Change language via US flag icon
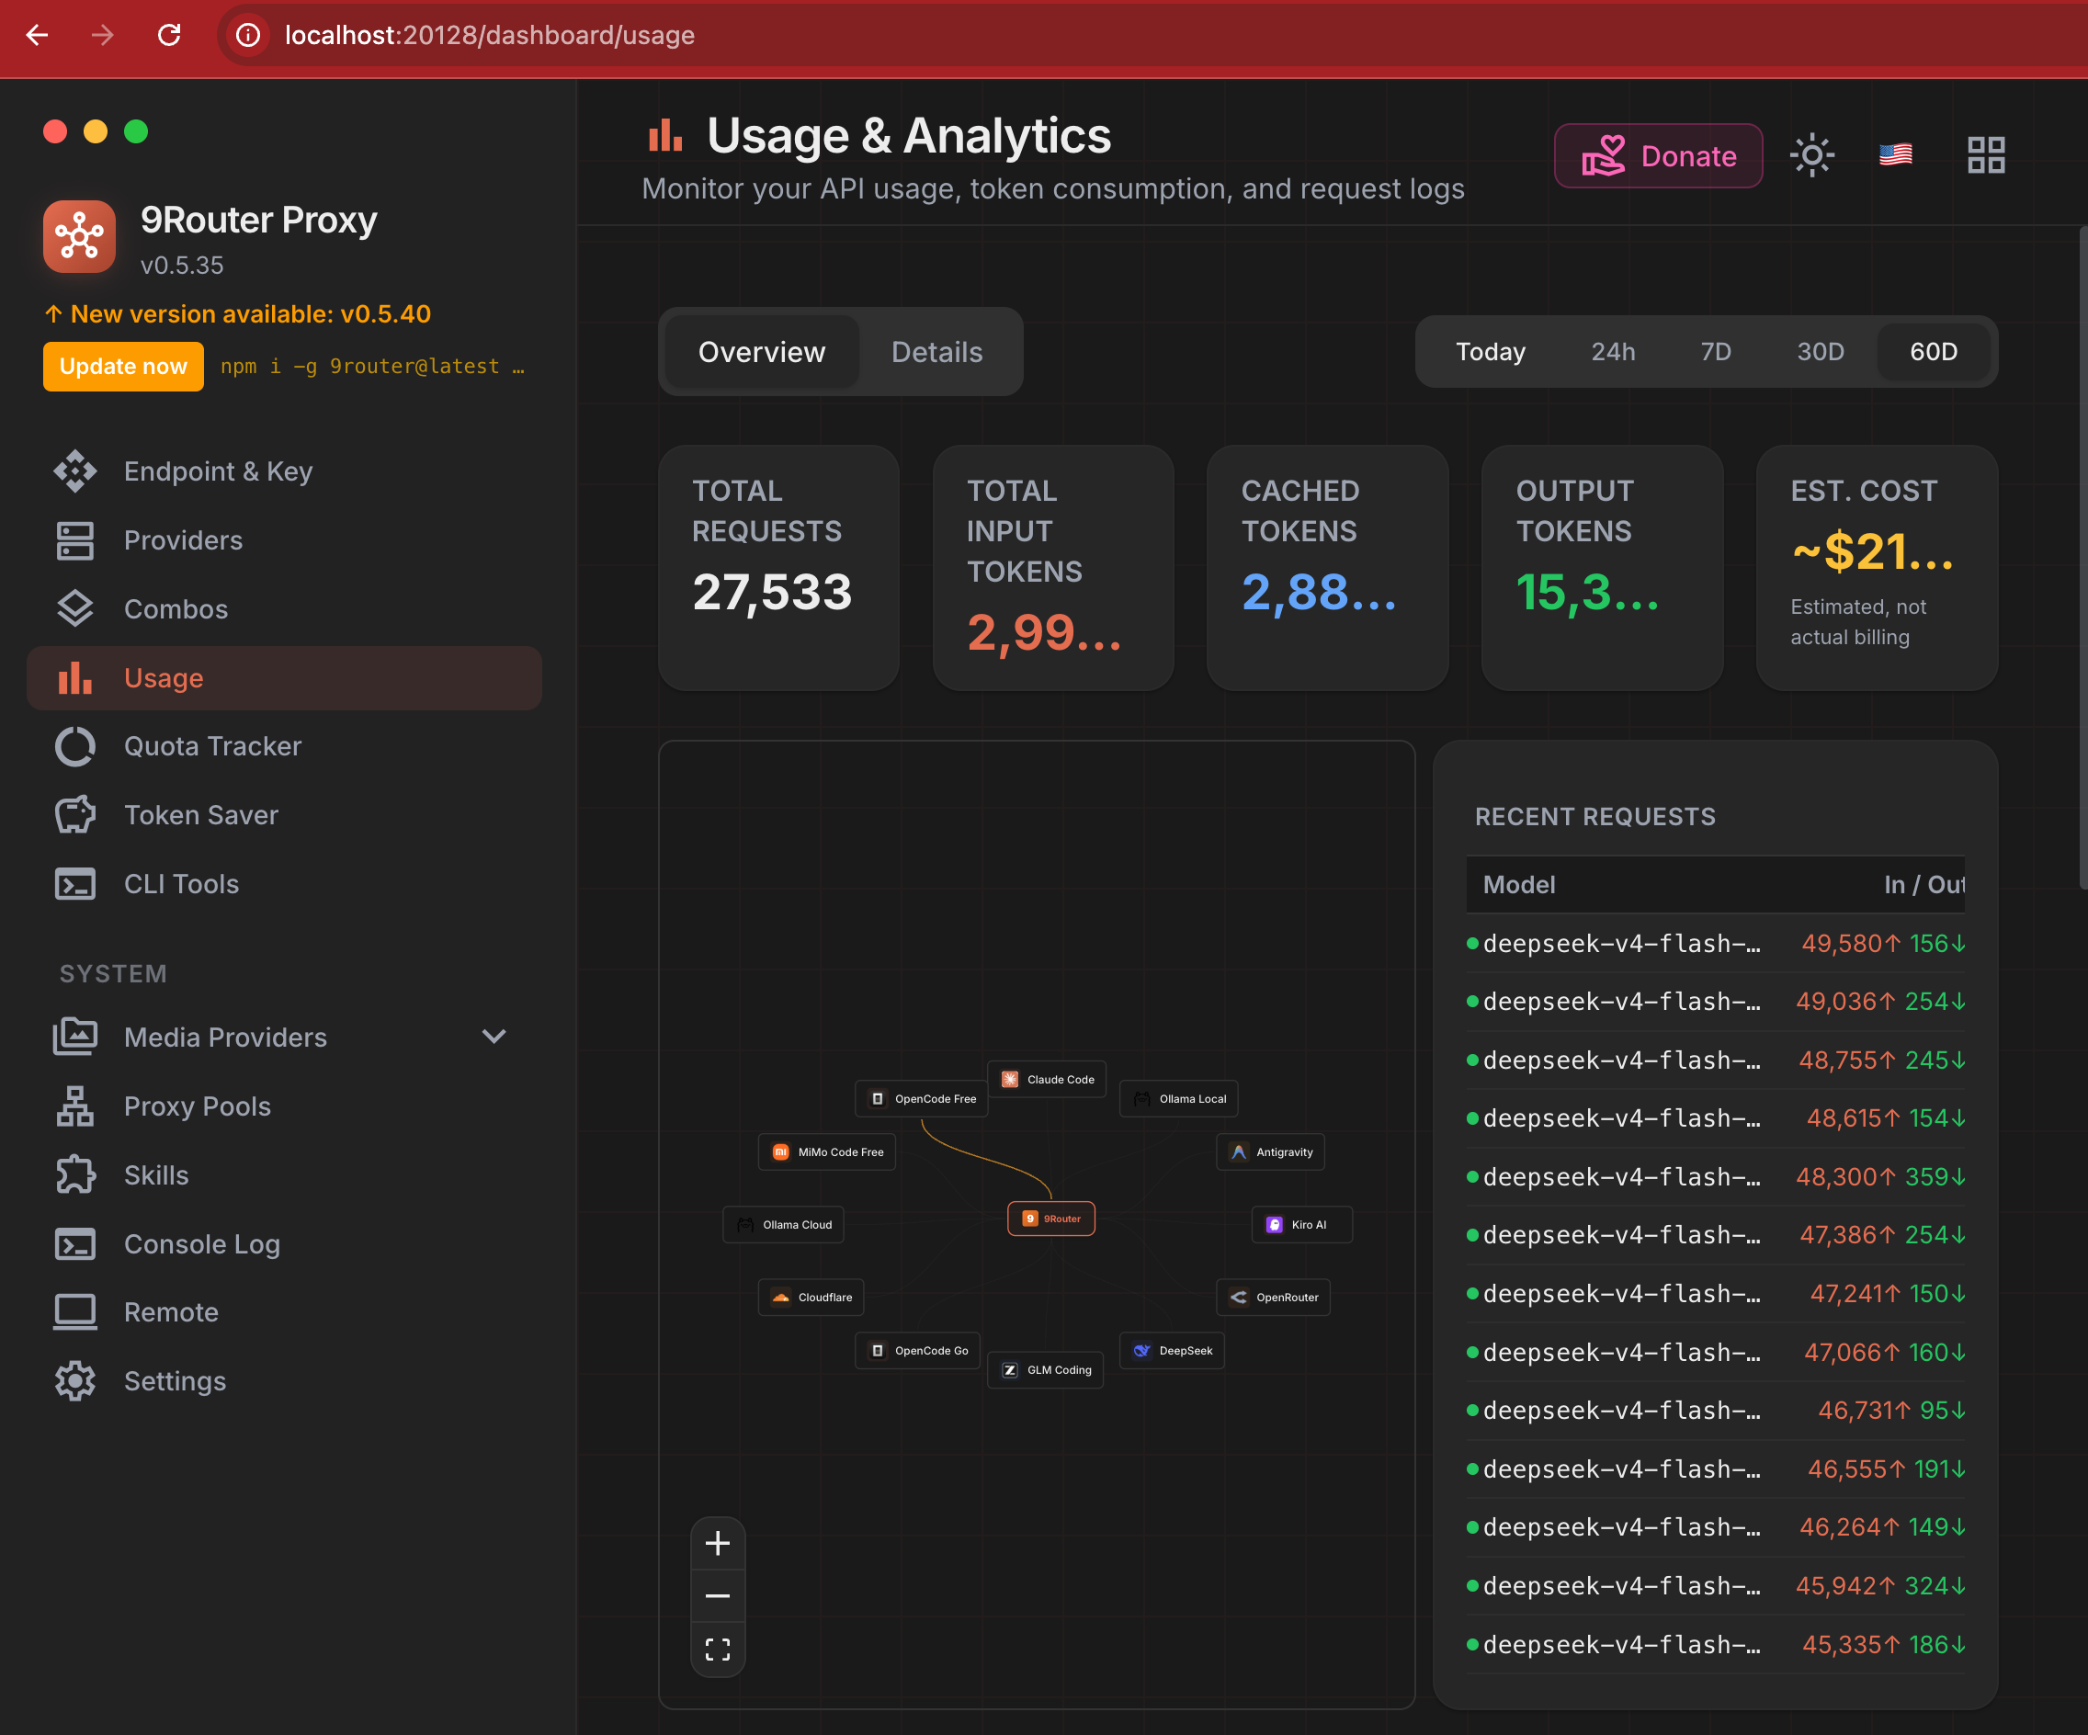 tap(1895, 155)
